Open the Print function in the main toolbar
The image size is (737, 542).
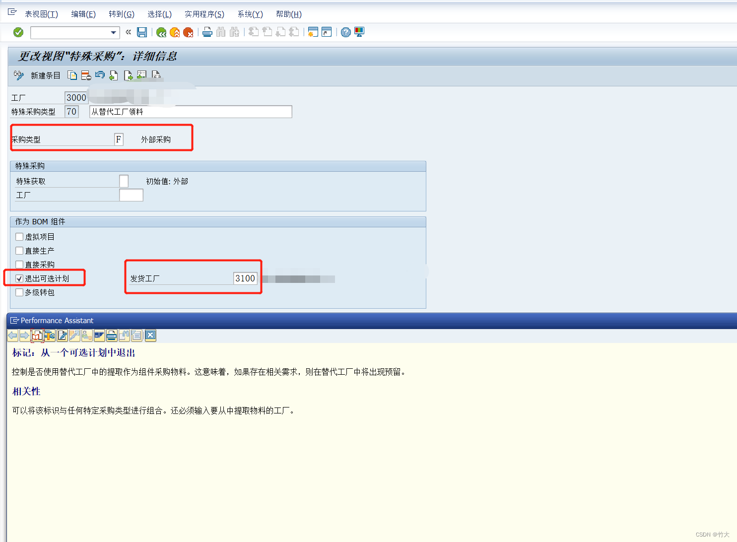click(207, 32)
